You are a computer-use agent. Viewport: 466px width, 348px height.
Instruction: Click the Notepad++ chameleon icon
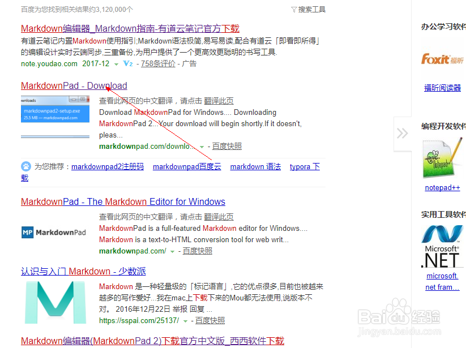pos(442,158)
